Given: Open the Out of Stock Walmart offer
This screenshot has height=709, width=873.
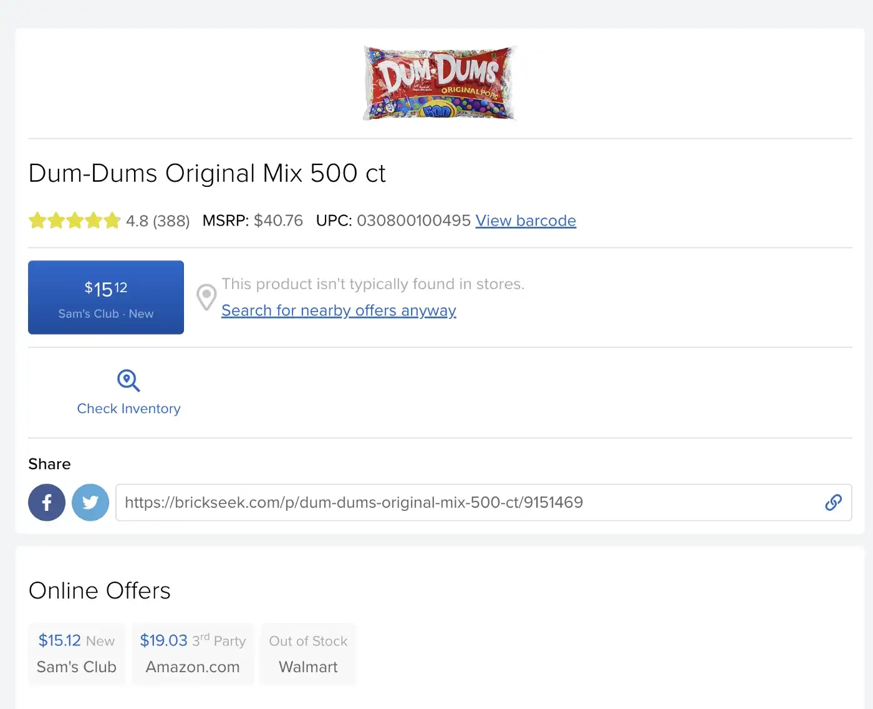Looking at the screenshot, I should (x=308, y=654).
